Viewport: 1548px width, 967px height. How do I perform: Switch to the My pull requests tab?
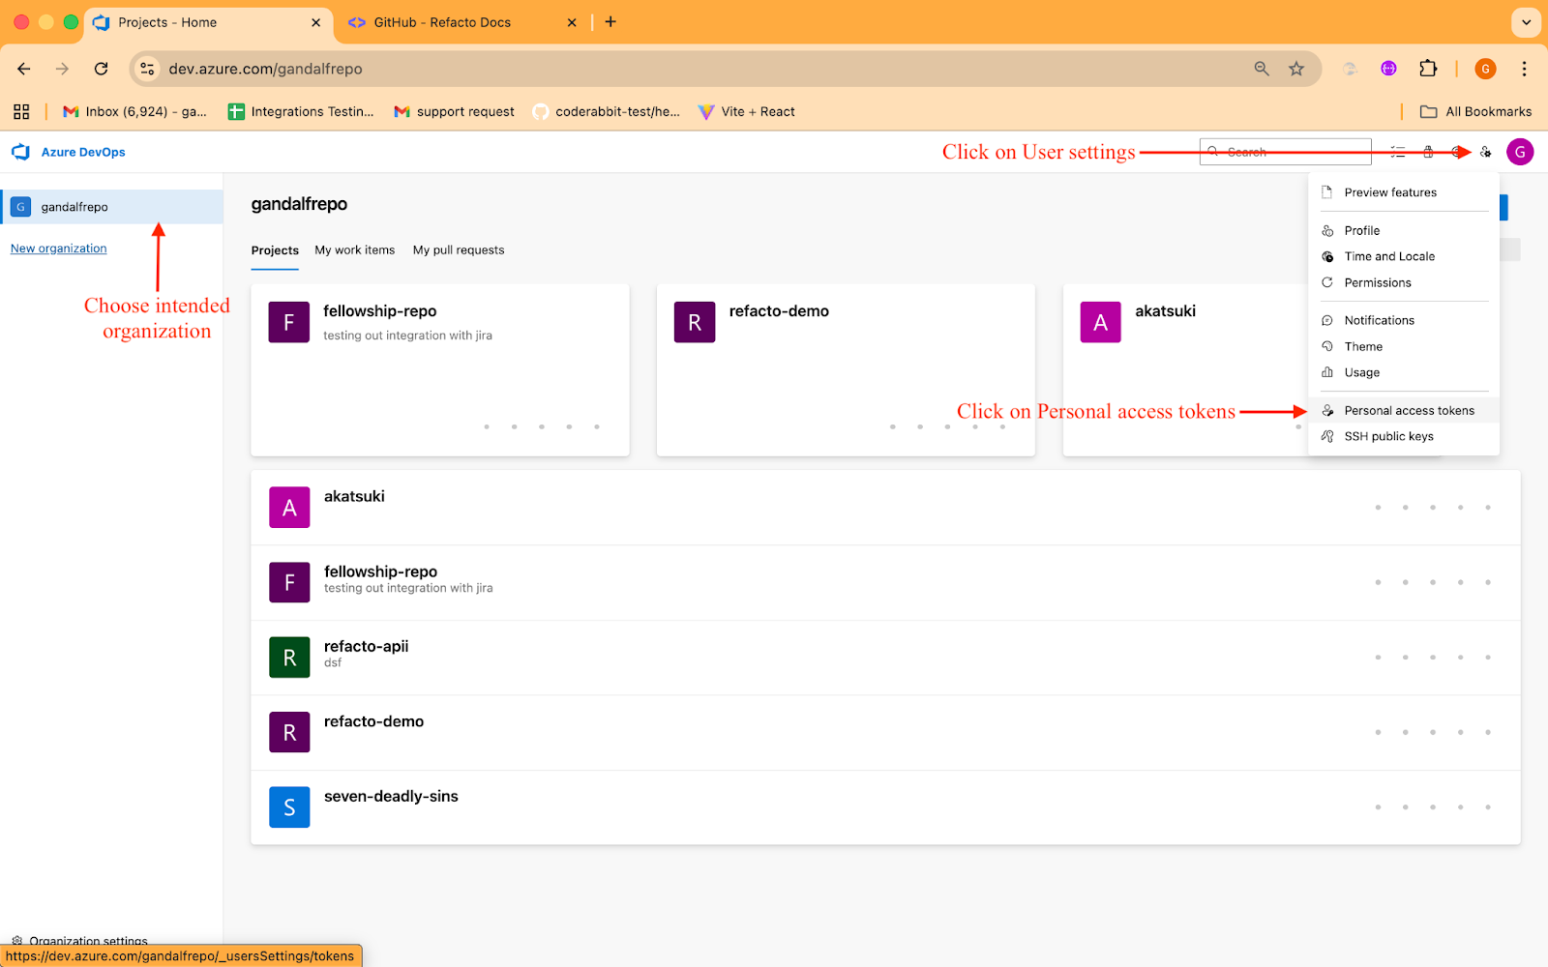click(x=459, y=250)
